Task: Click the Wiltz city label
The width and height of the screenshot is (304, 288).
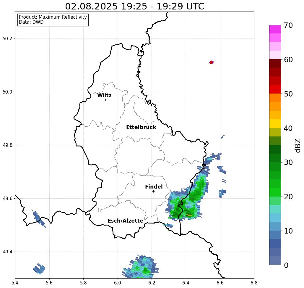Action: click(x=104, y=95)
